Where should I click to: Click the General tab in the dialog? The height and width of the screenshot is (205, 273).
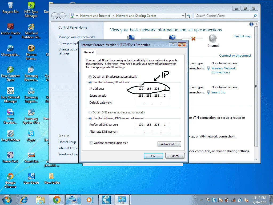click(x=89, y=52)
